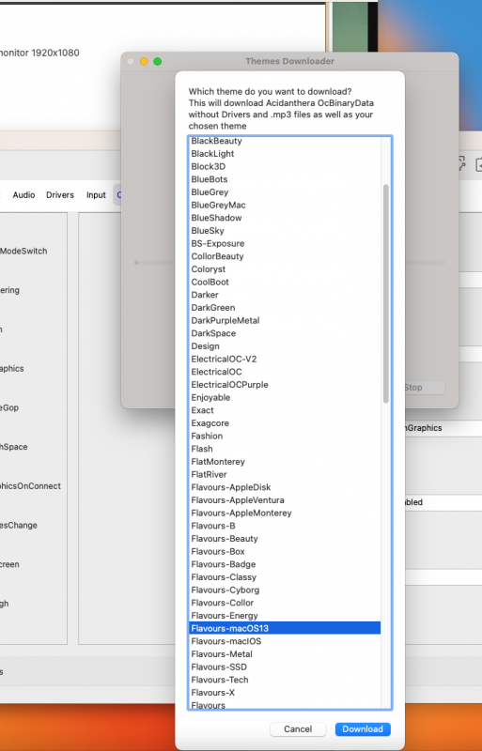Select Coloryst theme

pos(285,269)
